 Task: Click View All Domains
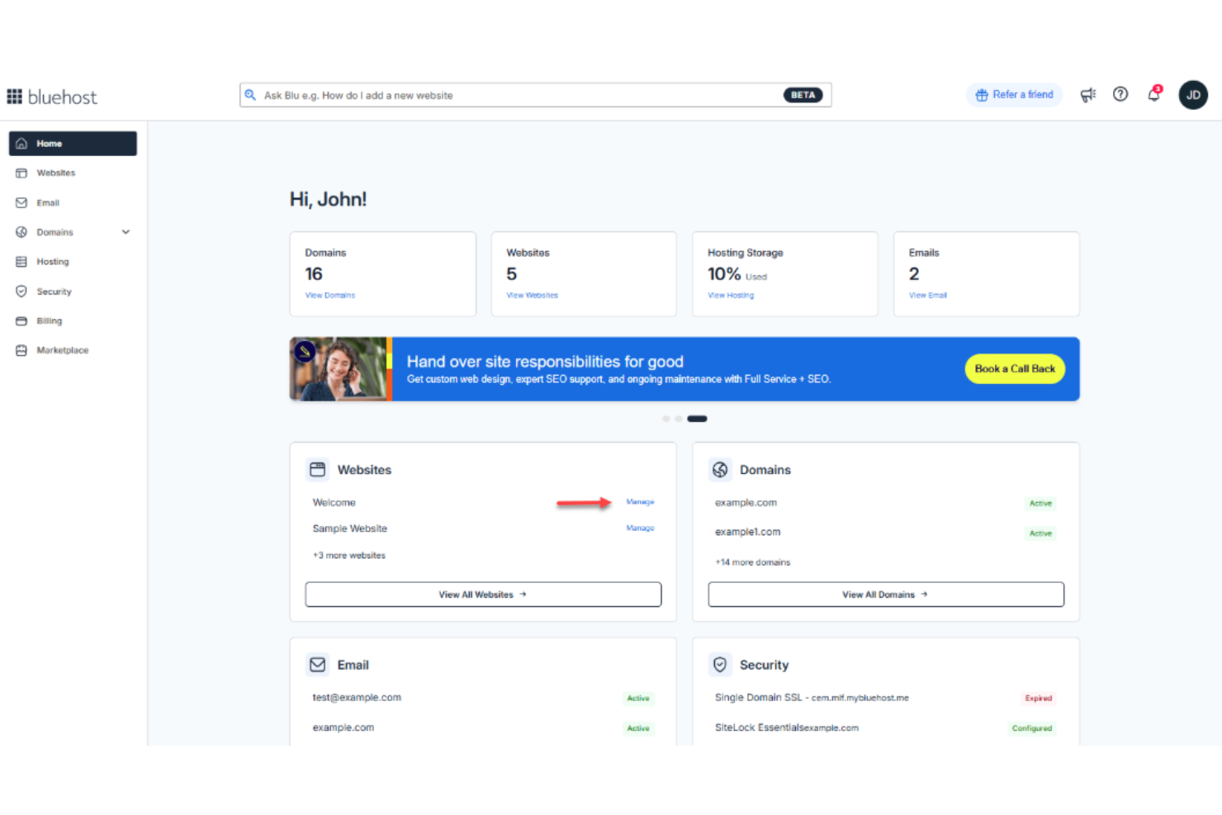[885, 594]
